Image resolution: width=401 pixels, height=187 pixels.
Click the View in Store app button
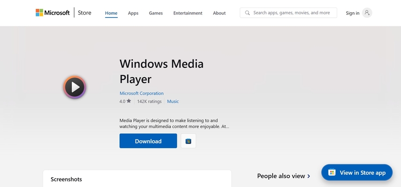point(357,173)
